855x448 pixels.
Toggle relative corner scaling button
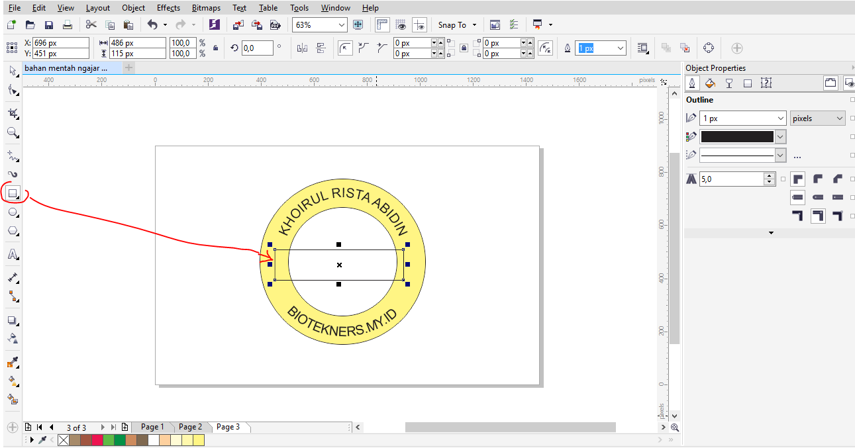[x=545, y=48]
